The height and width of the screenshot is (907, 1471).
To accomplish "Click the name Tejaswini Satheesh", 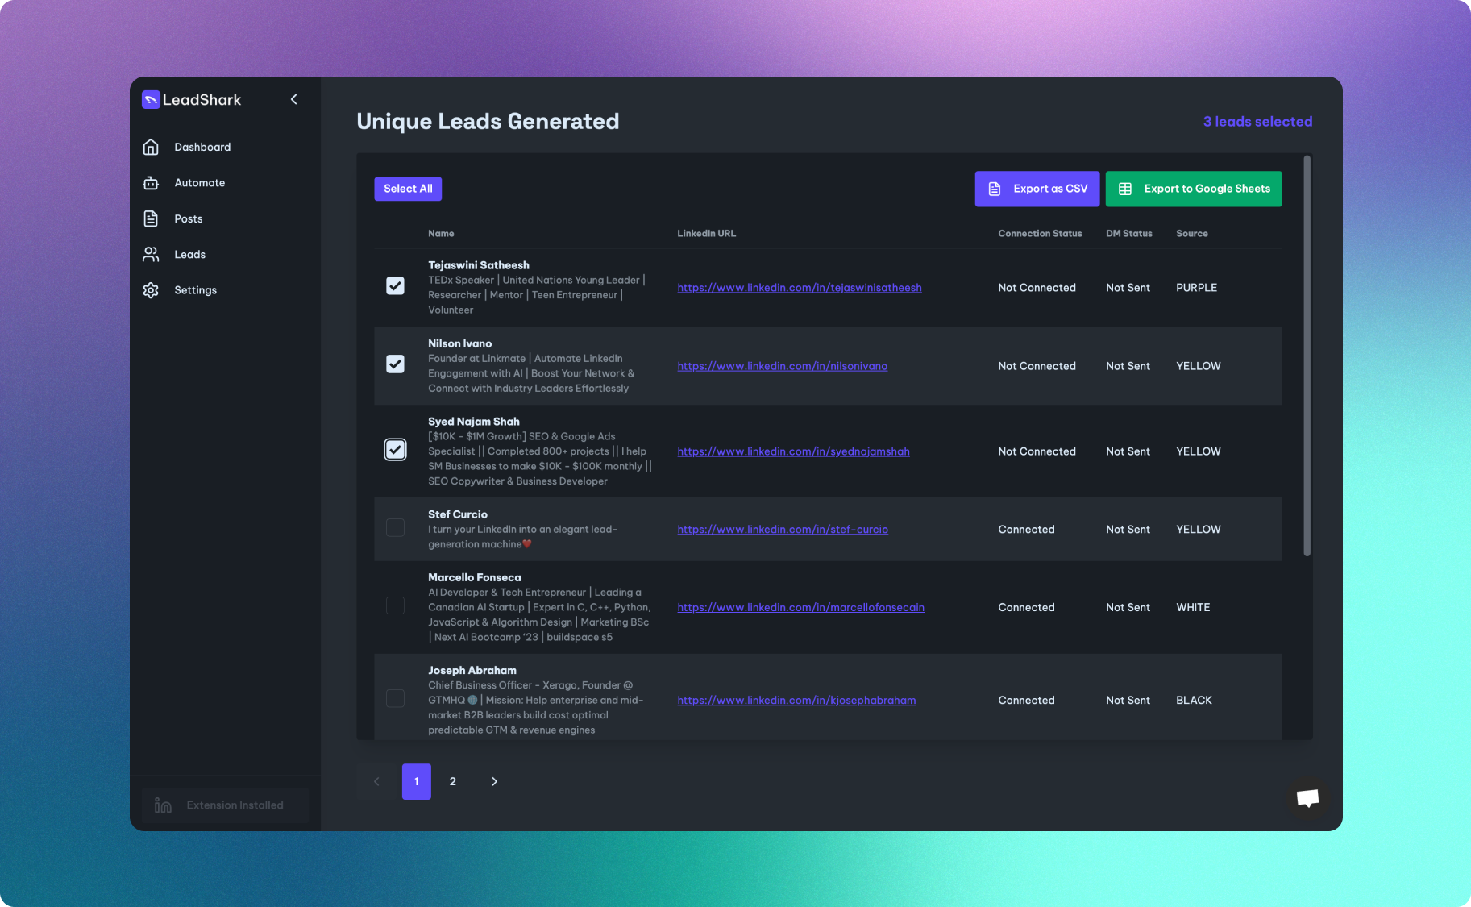I will click(479, 265).
